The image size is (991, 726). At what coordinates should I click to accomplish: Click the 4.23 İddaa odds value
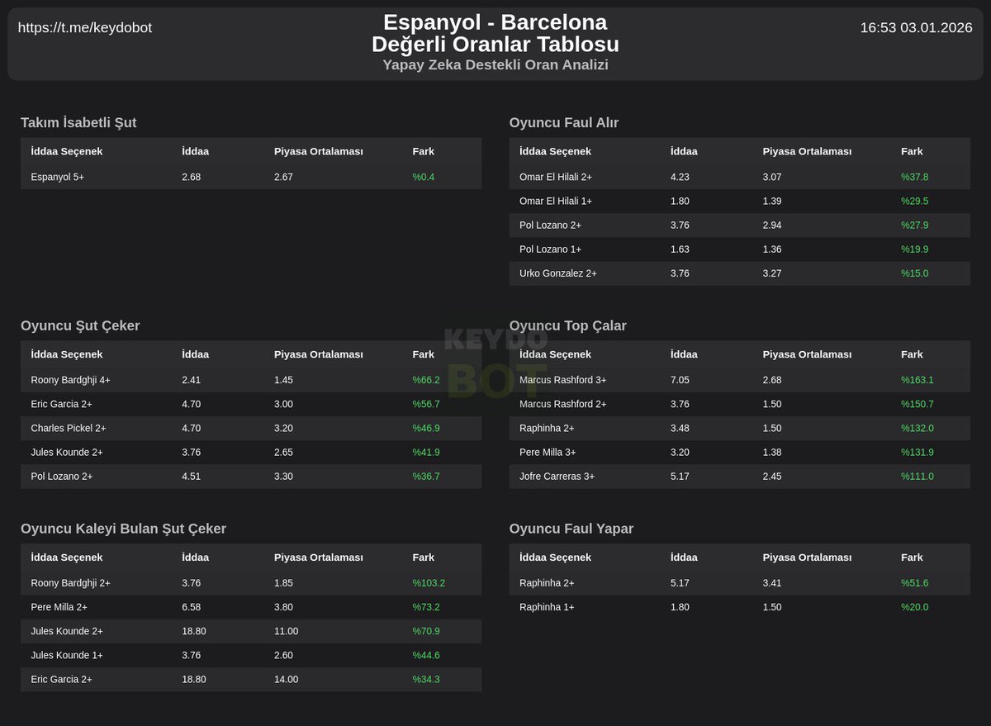click(x=680, y=177)
